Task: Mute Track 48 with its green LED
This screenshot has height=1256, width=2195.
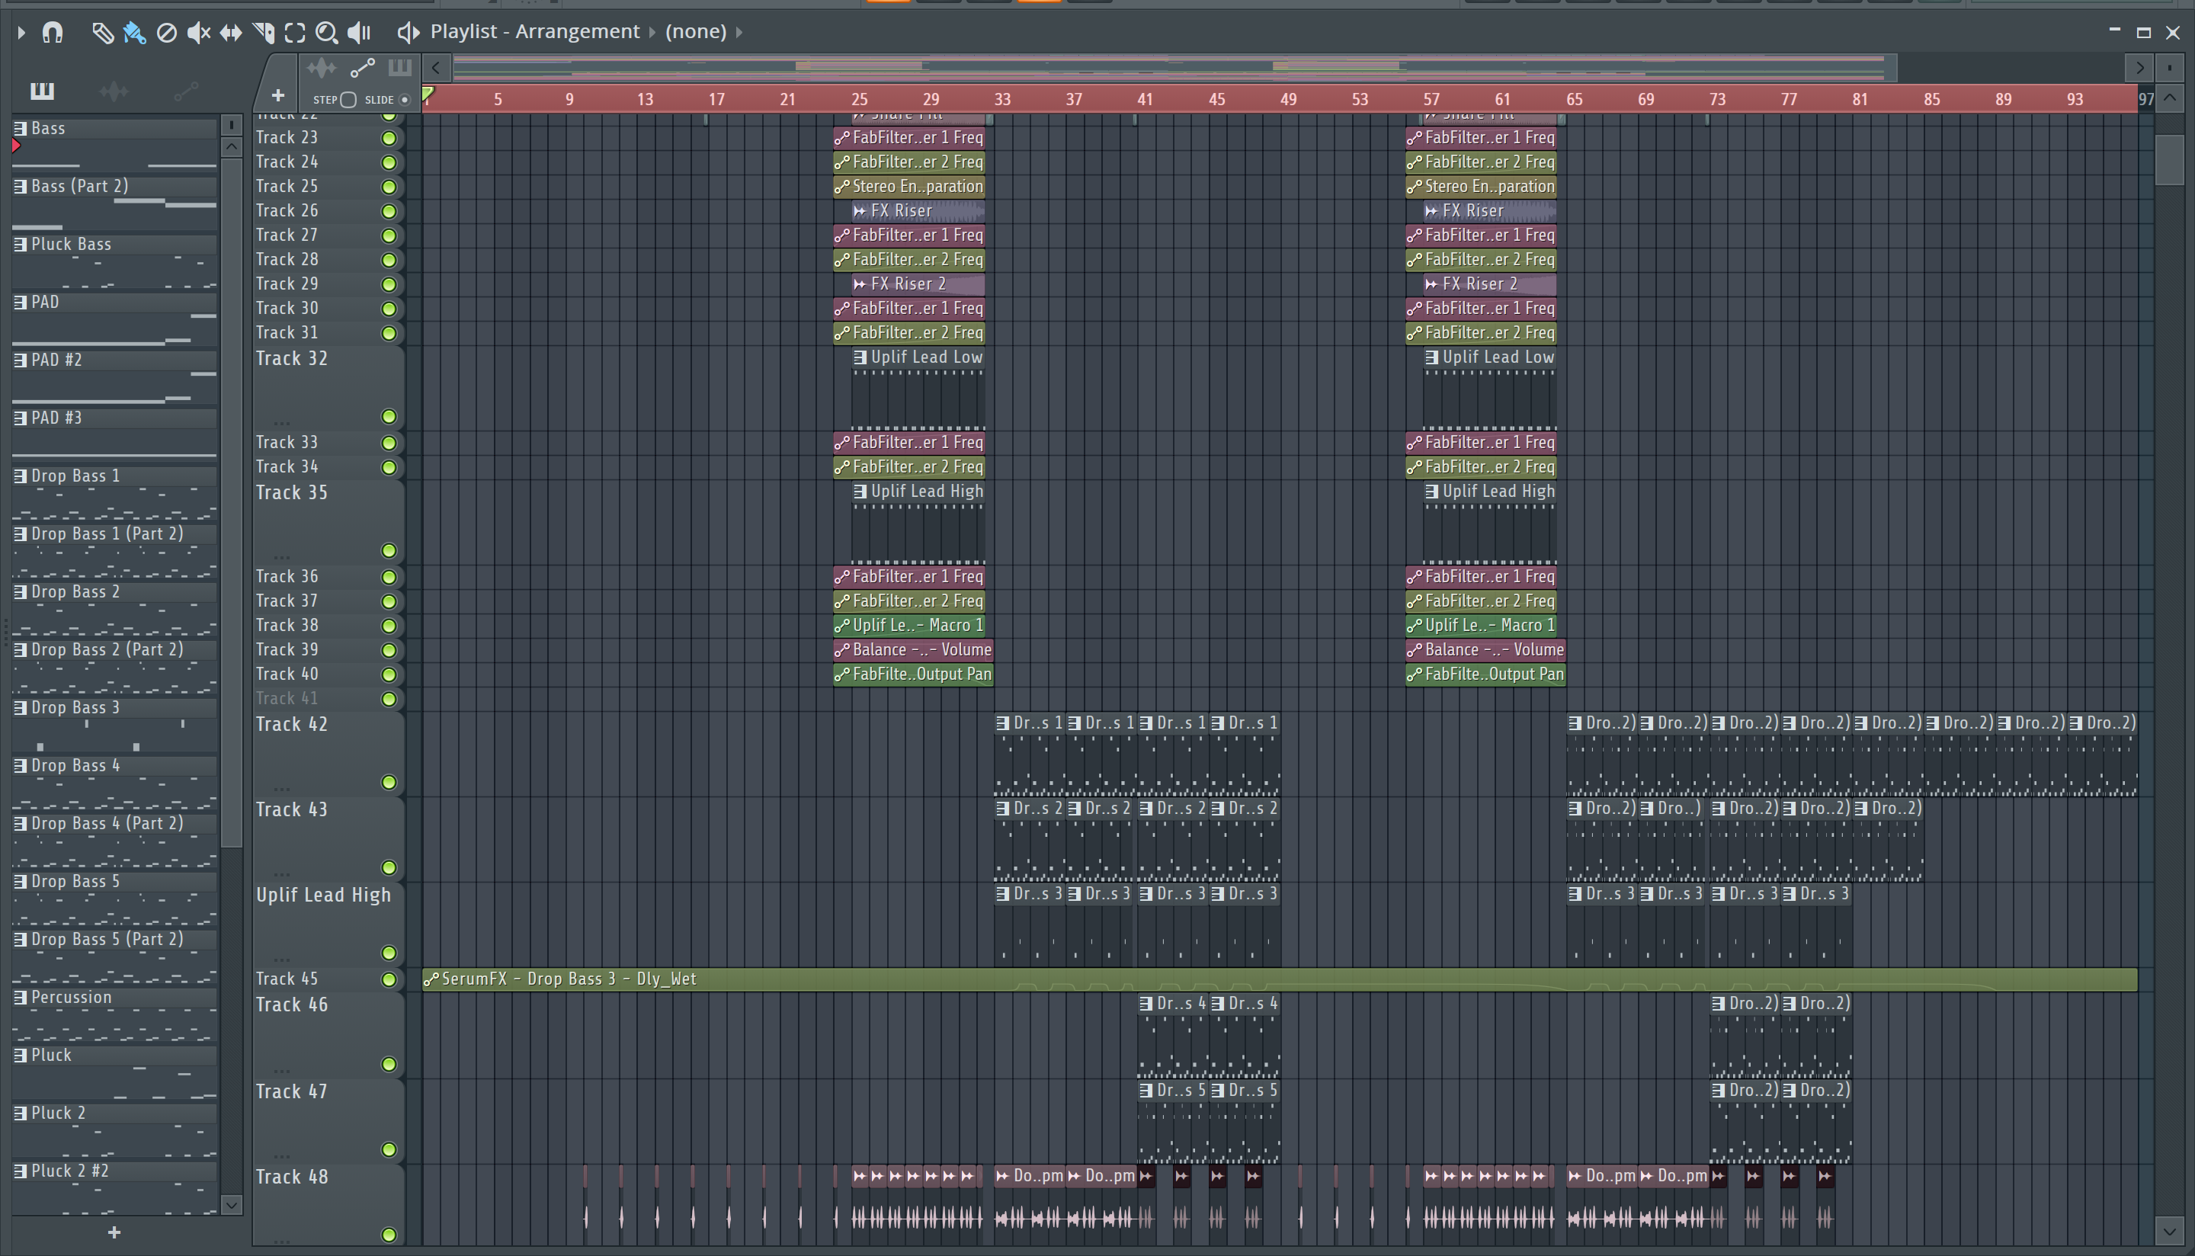Action: pyautogui.click(x=389, y=1235)
